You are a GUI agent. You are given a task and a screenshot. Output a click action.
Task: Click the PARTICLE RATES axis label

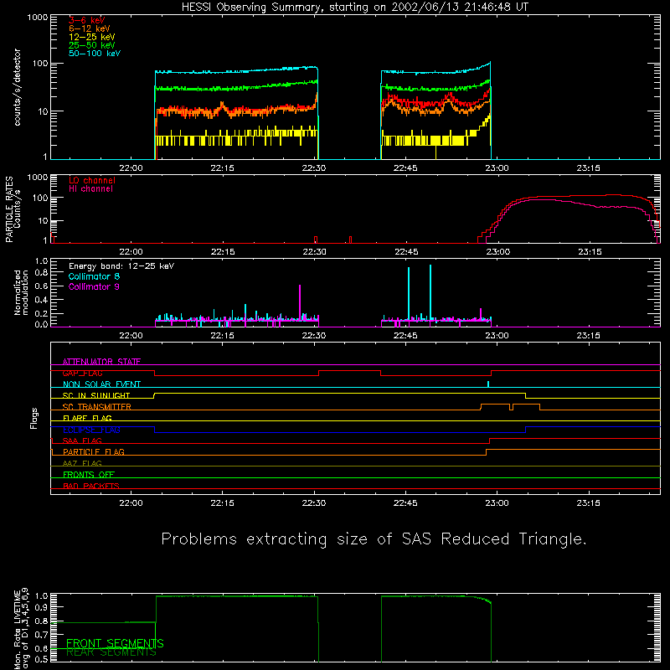point(9,209)
